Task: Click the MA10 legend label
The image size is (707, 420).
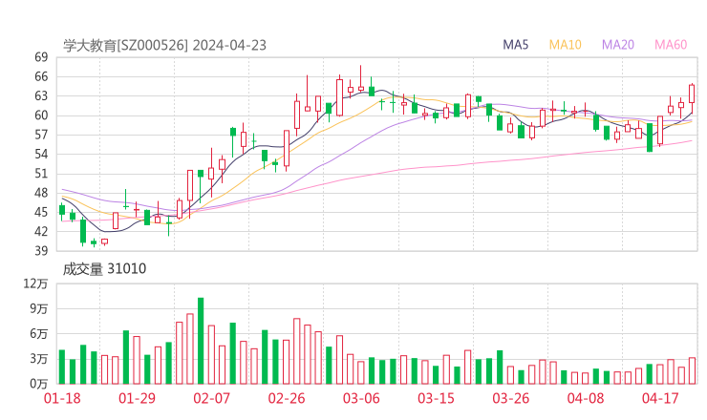Action: tap(565, 45)
